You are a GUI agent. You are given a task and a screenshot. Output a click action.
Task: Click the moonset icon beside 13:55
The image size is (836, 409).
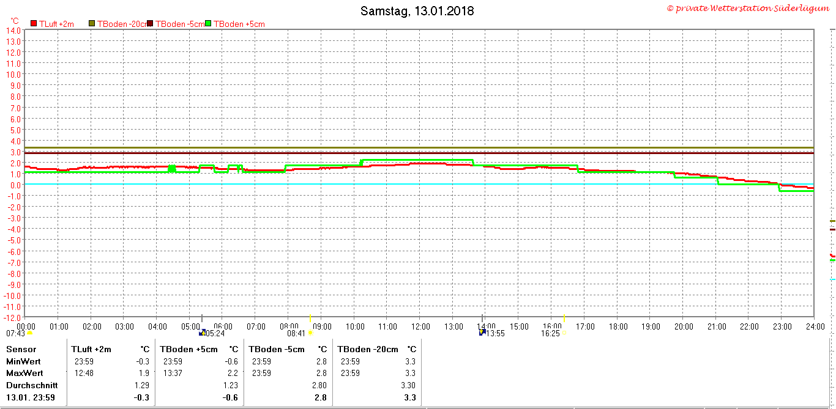(x=482, y=332)
